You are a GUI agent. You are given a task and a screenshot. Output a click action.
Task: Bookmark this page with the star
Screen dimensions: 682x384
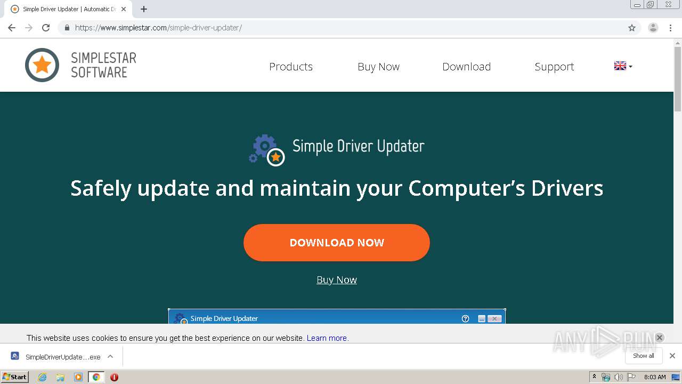coord(632,28)
